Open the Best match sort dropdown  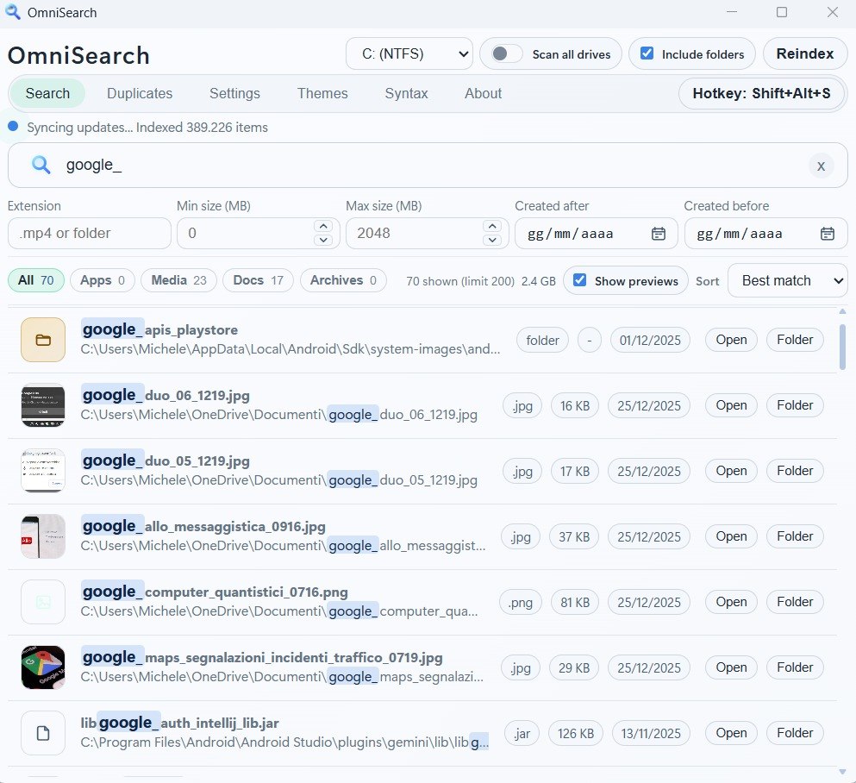(787, 280)
